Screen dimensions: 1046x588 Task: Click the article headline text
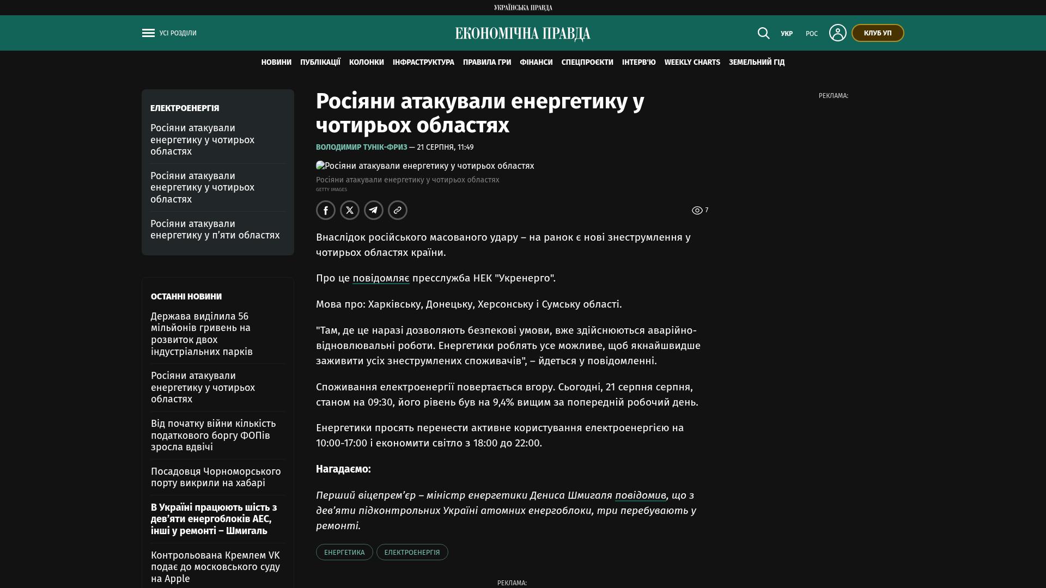pos(480,113)
